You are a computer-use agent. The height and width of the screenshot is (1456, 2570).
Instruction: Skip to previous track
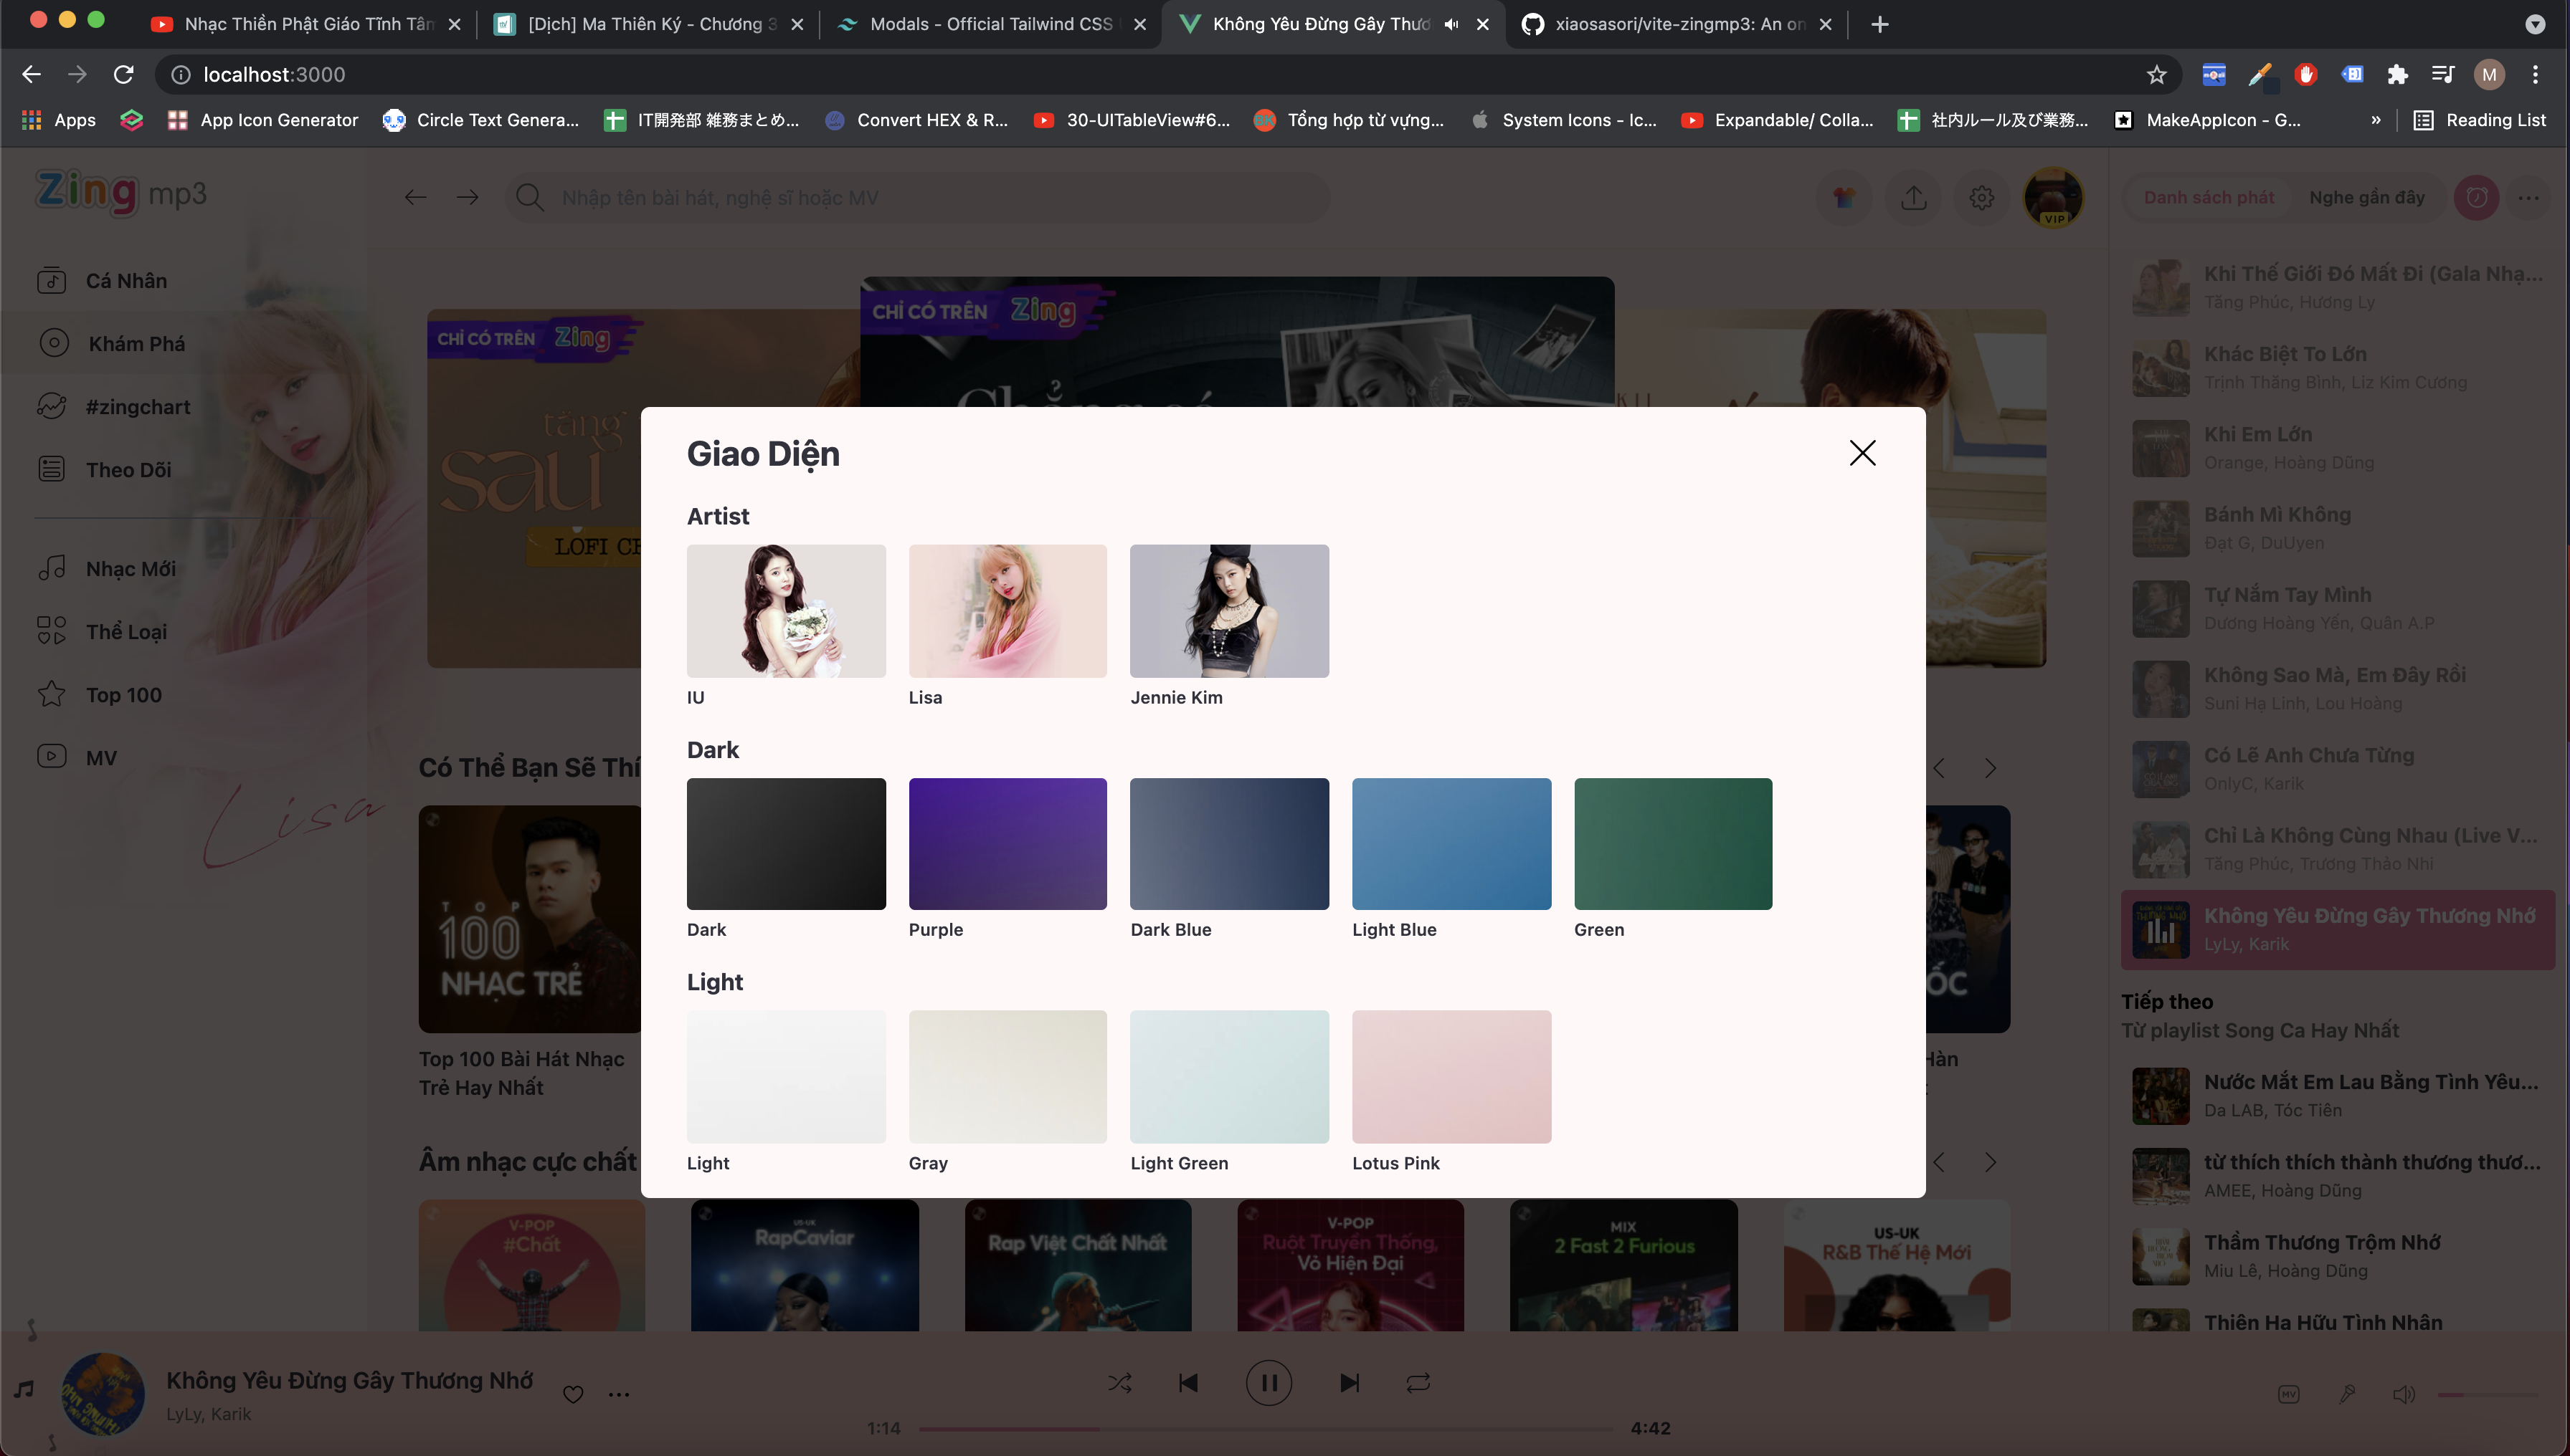point(1188,1383)
